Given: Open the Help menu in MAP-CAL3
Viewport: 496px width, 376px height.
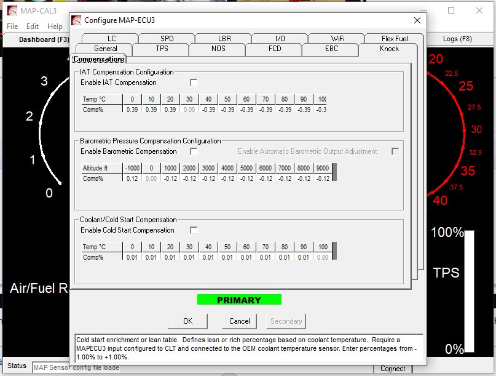Looking at the screenshot, I should (55, 26).
